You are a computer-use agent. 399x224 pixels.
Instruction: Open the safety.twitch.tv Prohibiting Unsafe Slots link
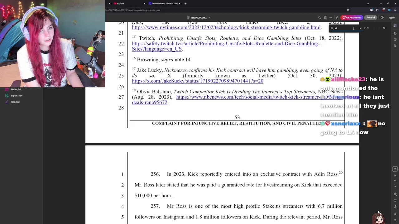(226, 46)
